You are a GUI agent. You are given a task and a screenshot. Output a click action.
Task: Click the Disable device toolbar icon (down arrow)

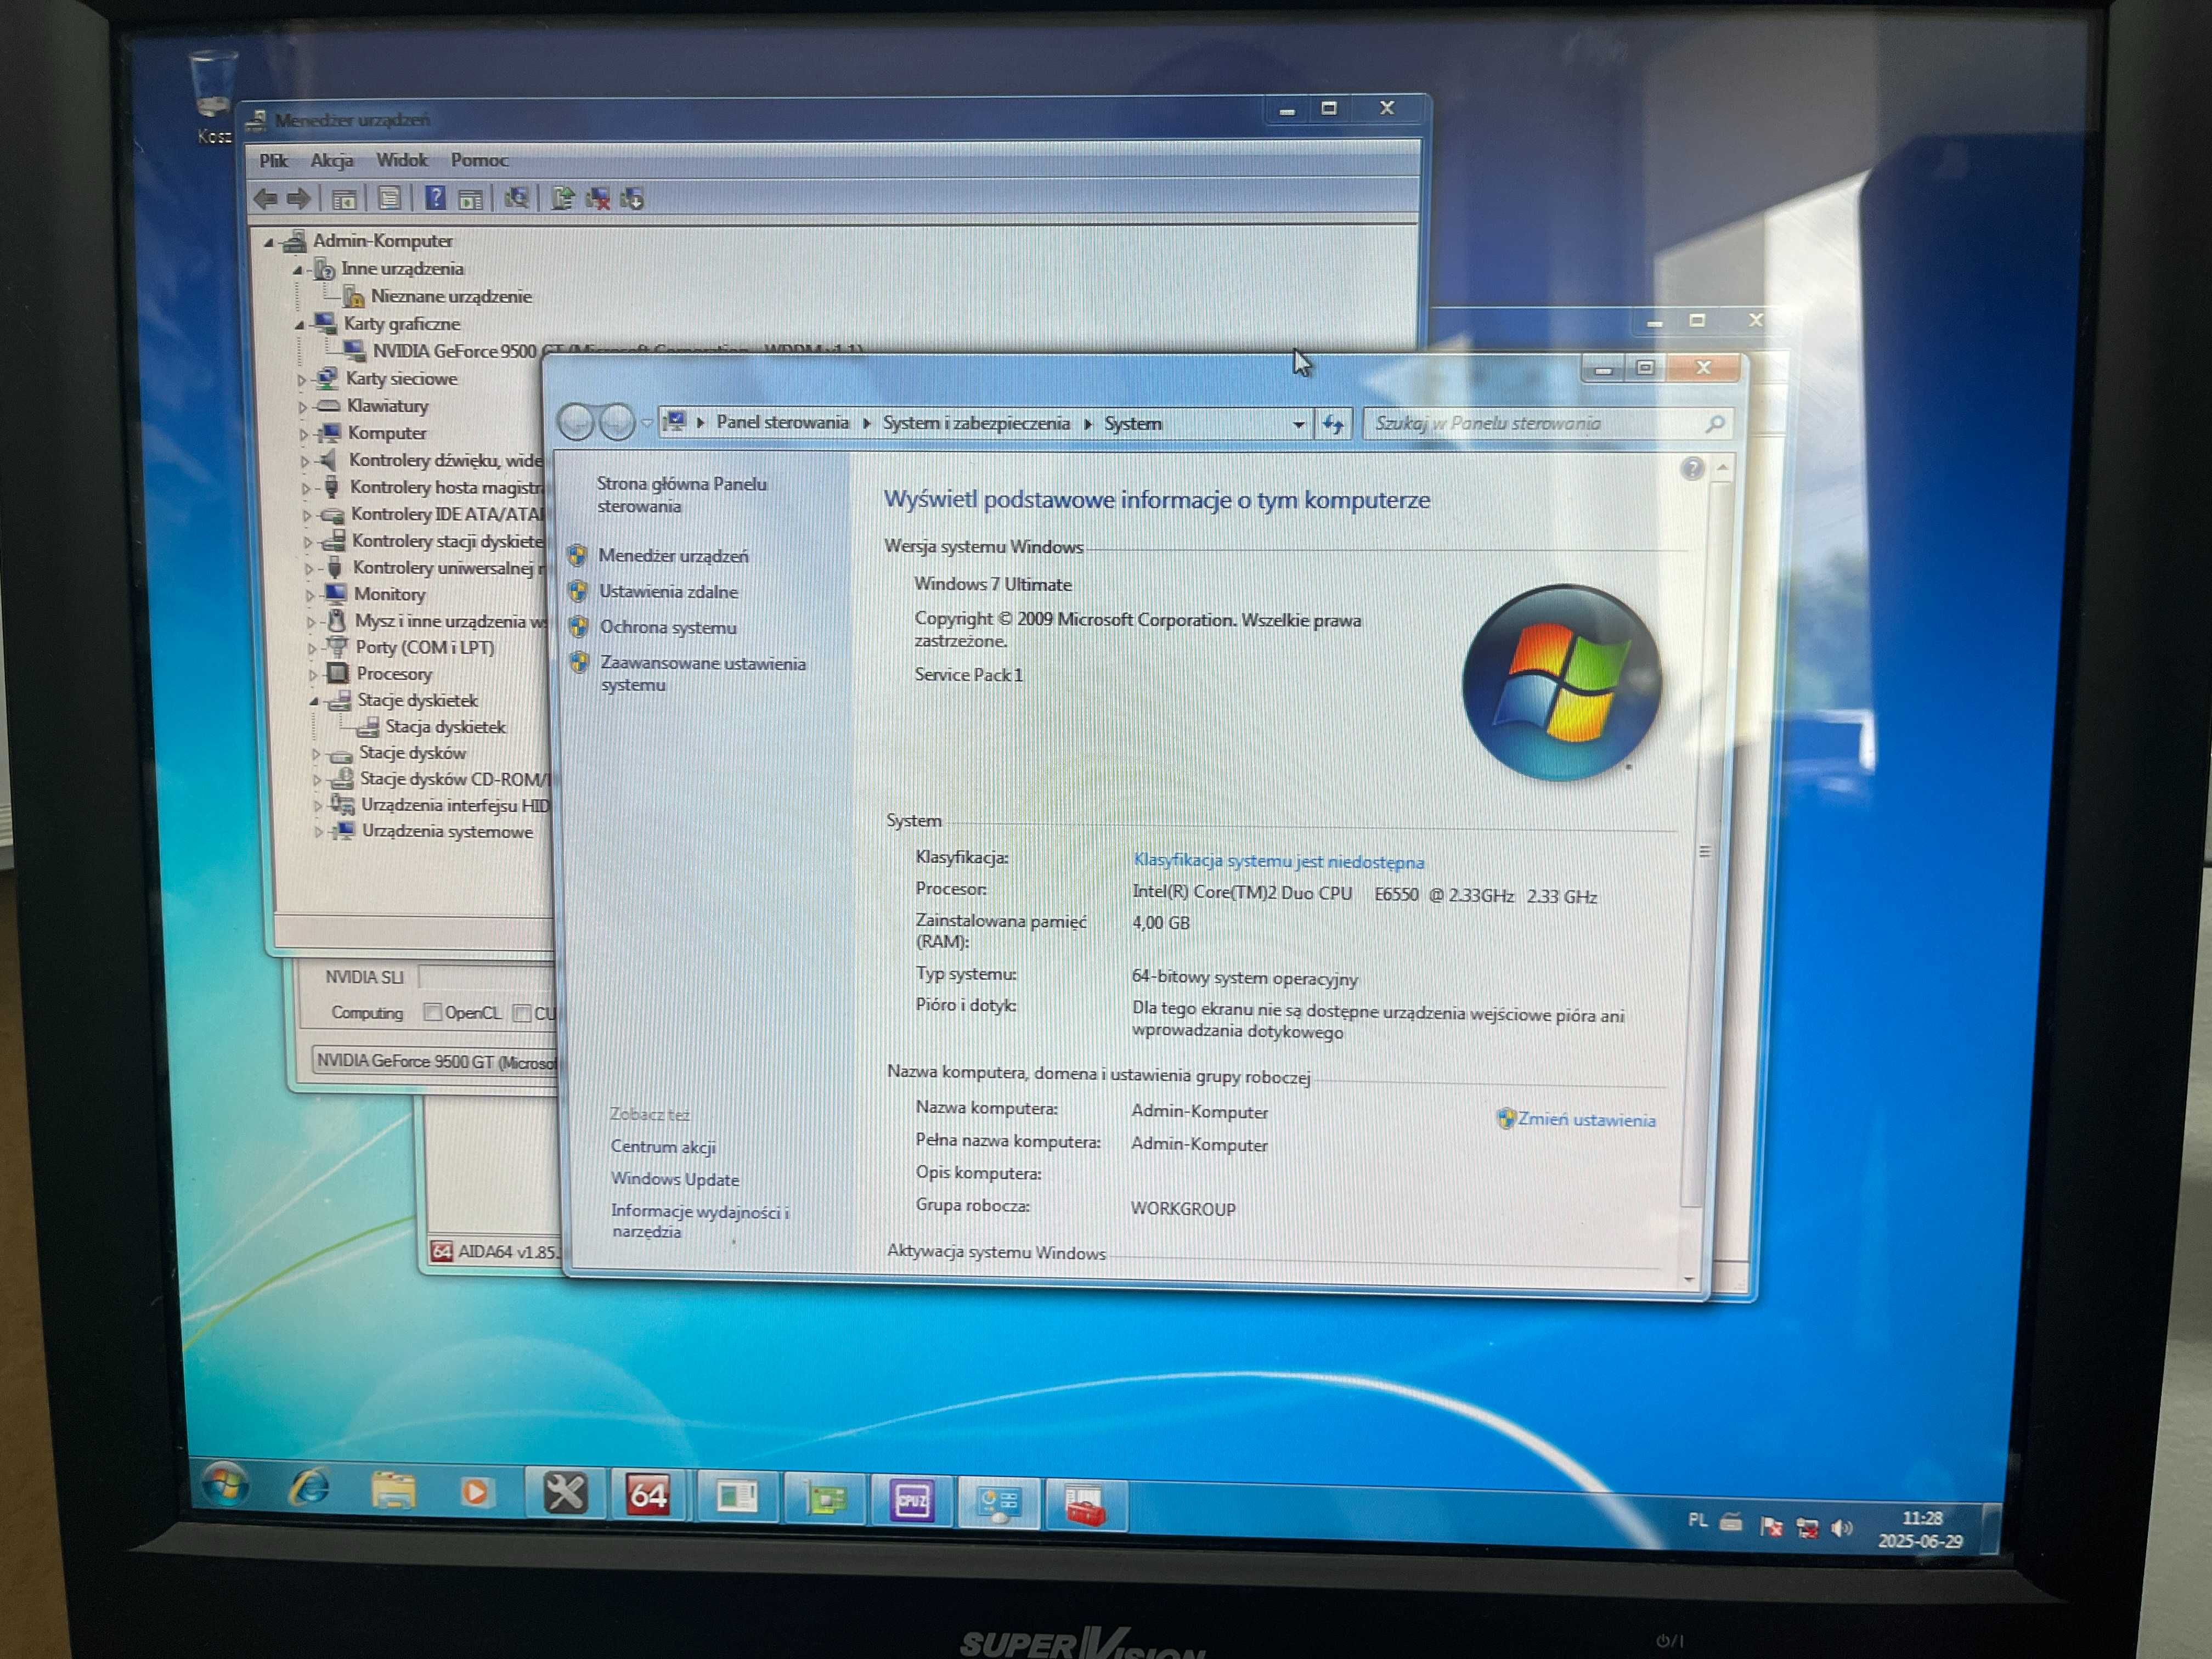(632, 198)
